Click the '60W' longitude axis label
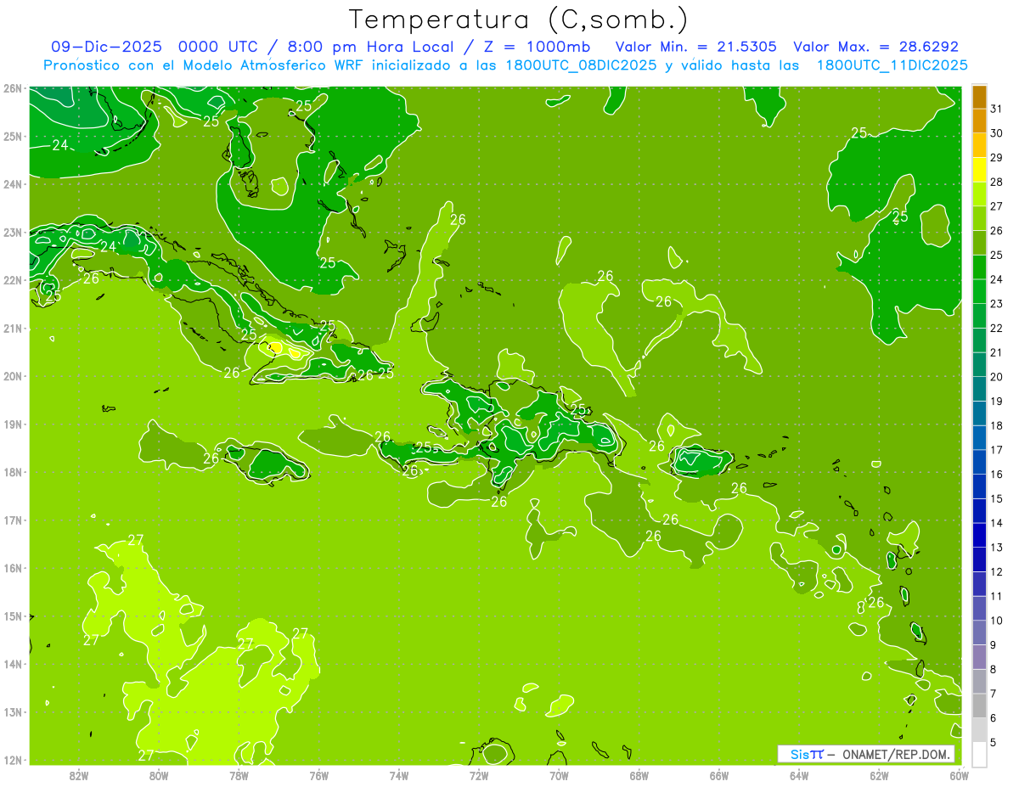The width and height of the screenshot is (1019, 787). point(959,775)
